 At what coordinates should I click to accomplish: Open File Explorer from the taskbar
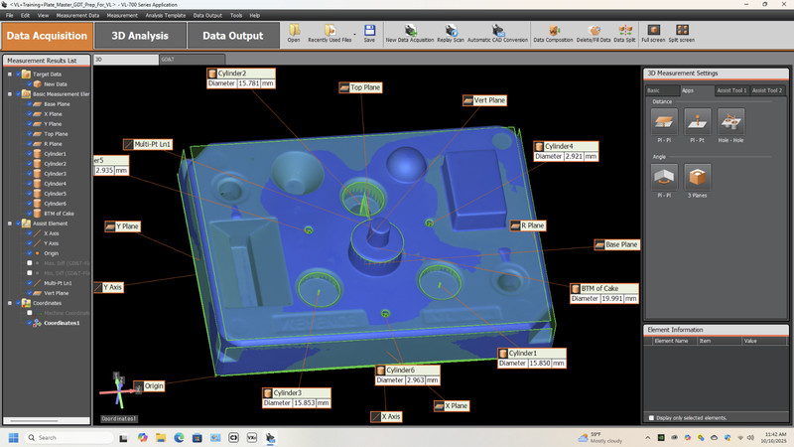[161, 437]
